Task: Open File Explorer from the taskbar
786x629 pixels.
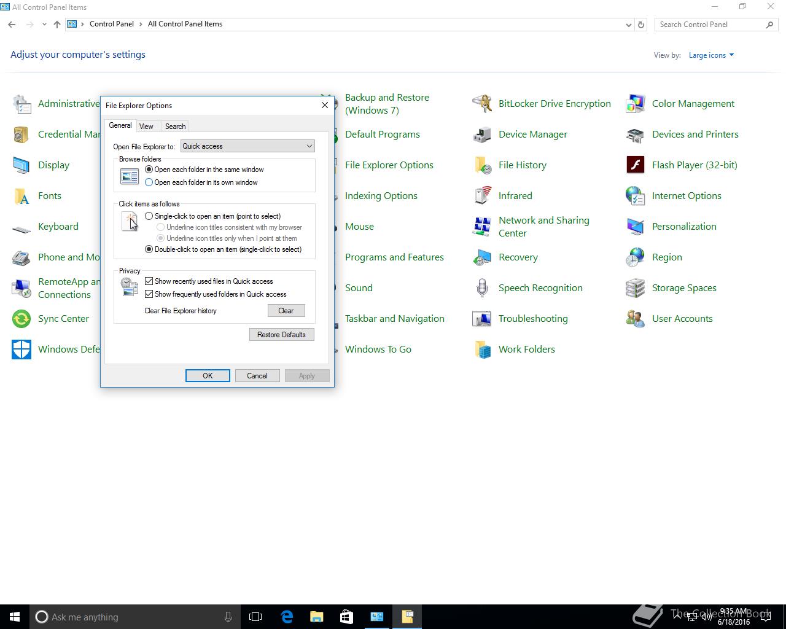Action: pyautogui.click(x=317, y=617)
